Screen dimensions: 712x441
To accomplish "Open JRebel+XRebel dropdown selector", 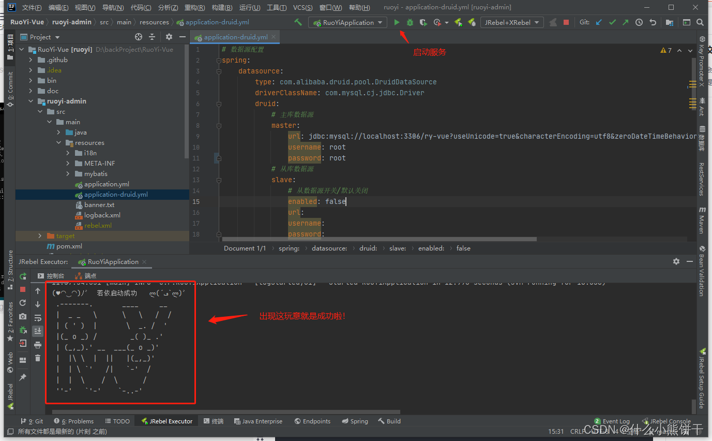I will click(x=512, y=22).
